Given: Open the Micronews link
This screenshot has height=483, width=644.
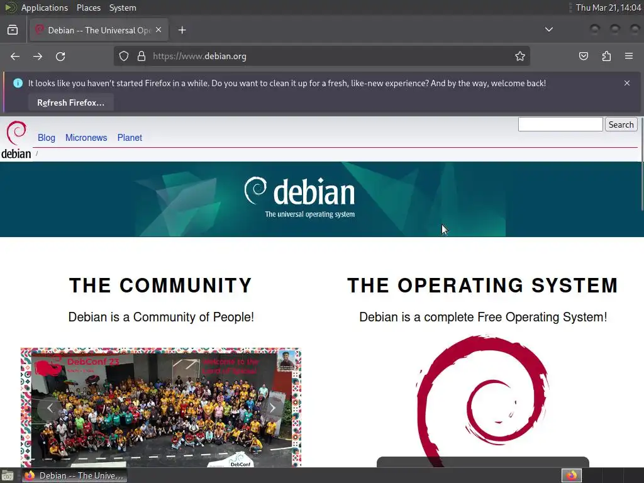Looking at the screenshot, I should pos(86,138).
